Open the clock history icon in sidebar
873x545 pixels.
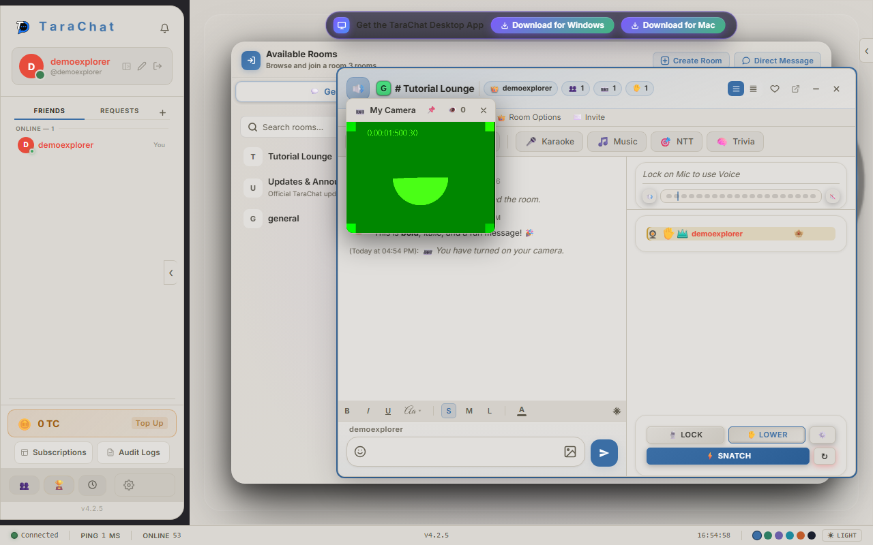coord(92,485)
